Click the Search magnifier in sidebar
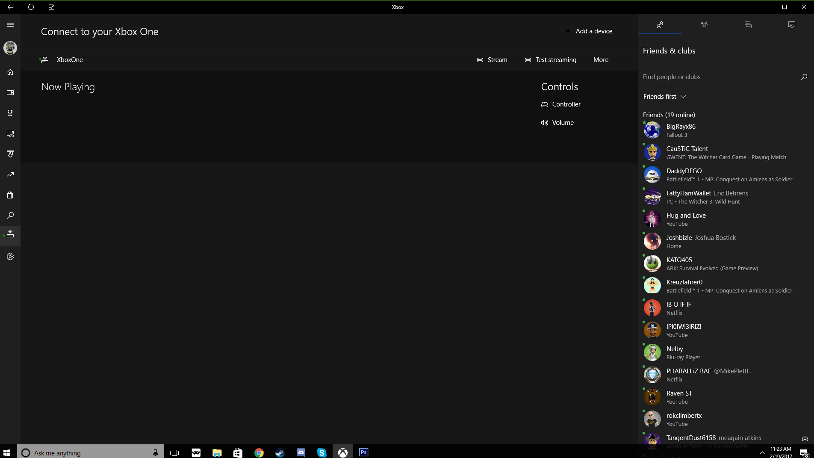This screenshot has height=458, width=814. (x=10, y=216)
